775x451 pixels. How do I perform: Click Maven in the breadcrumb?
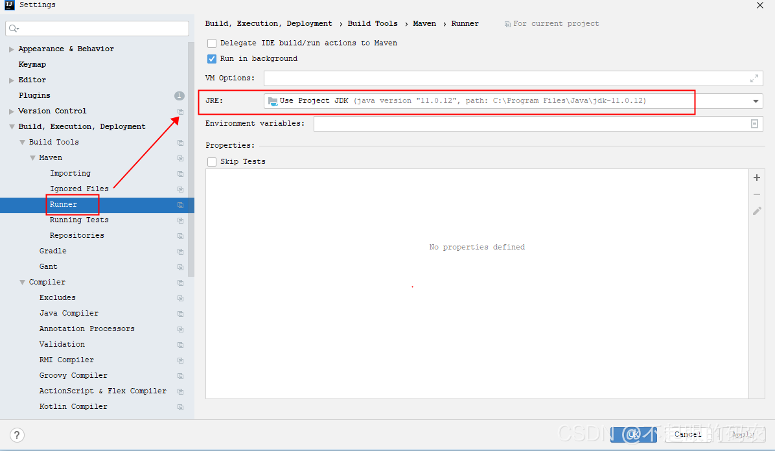[x=424, y=24]
